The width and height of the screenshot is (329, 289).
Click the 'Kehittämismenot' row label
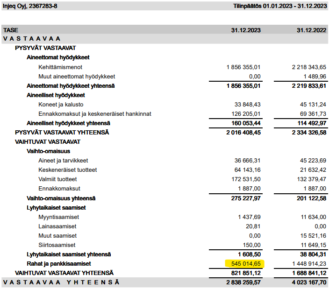click(60, 67)
